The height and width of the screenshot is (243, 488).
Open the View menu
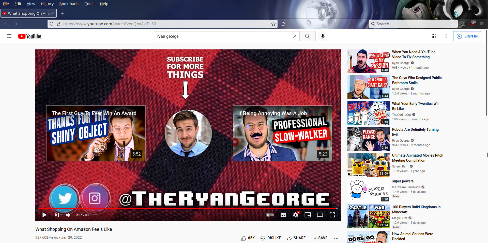pos(31,4)
